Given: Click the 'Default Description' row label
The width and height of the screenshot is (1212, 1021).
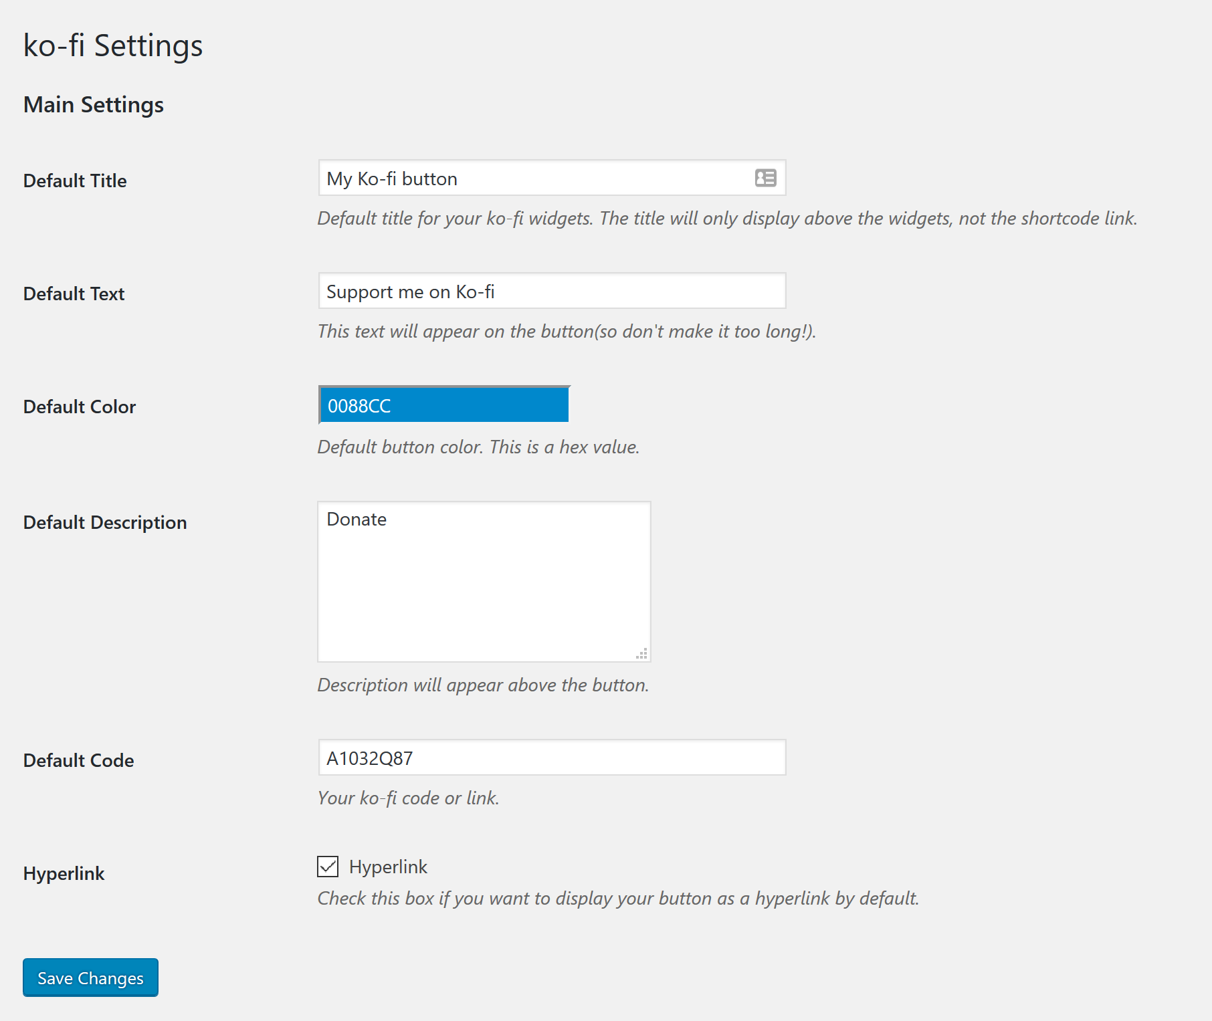Looking at the screenshot, I should (x=105, y=522).
